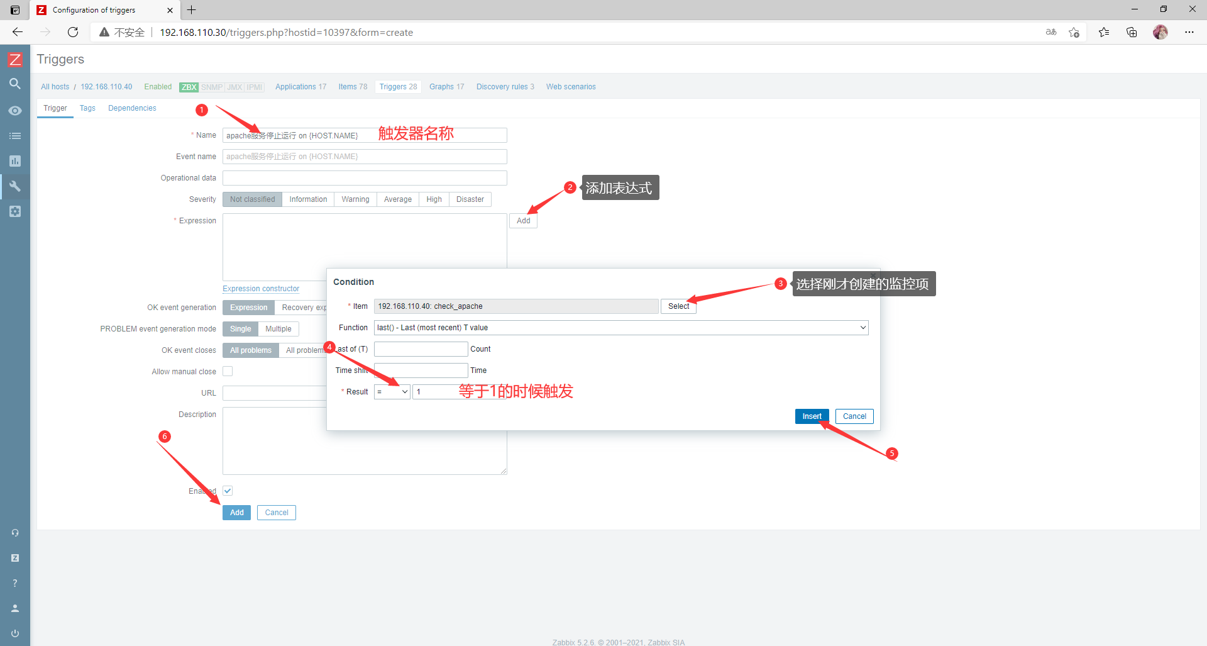Open User settings person icon
Viewport: 1207px width, 646px height.
[x=15, y=608]
